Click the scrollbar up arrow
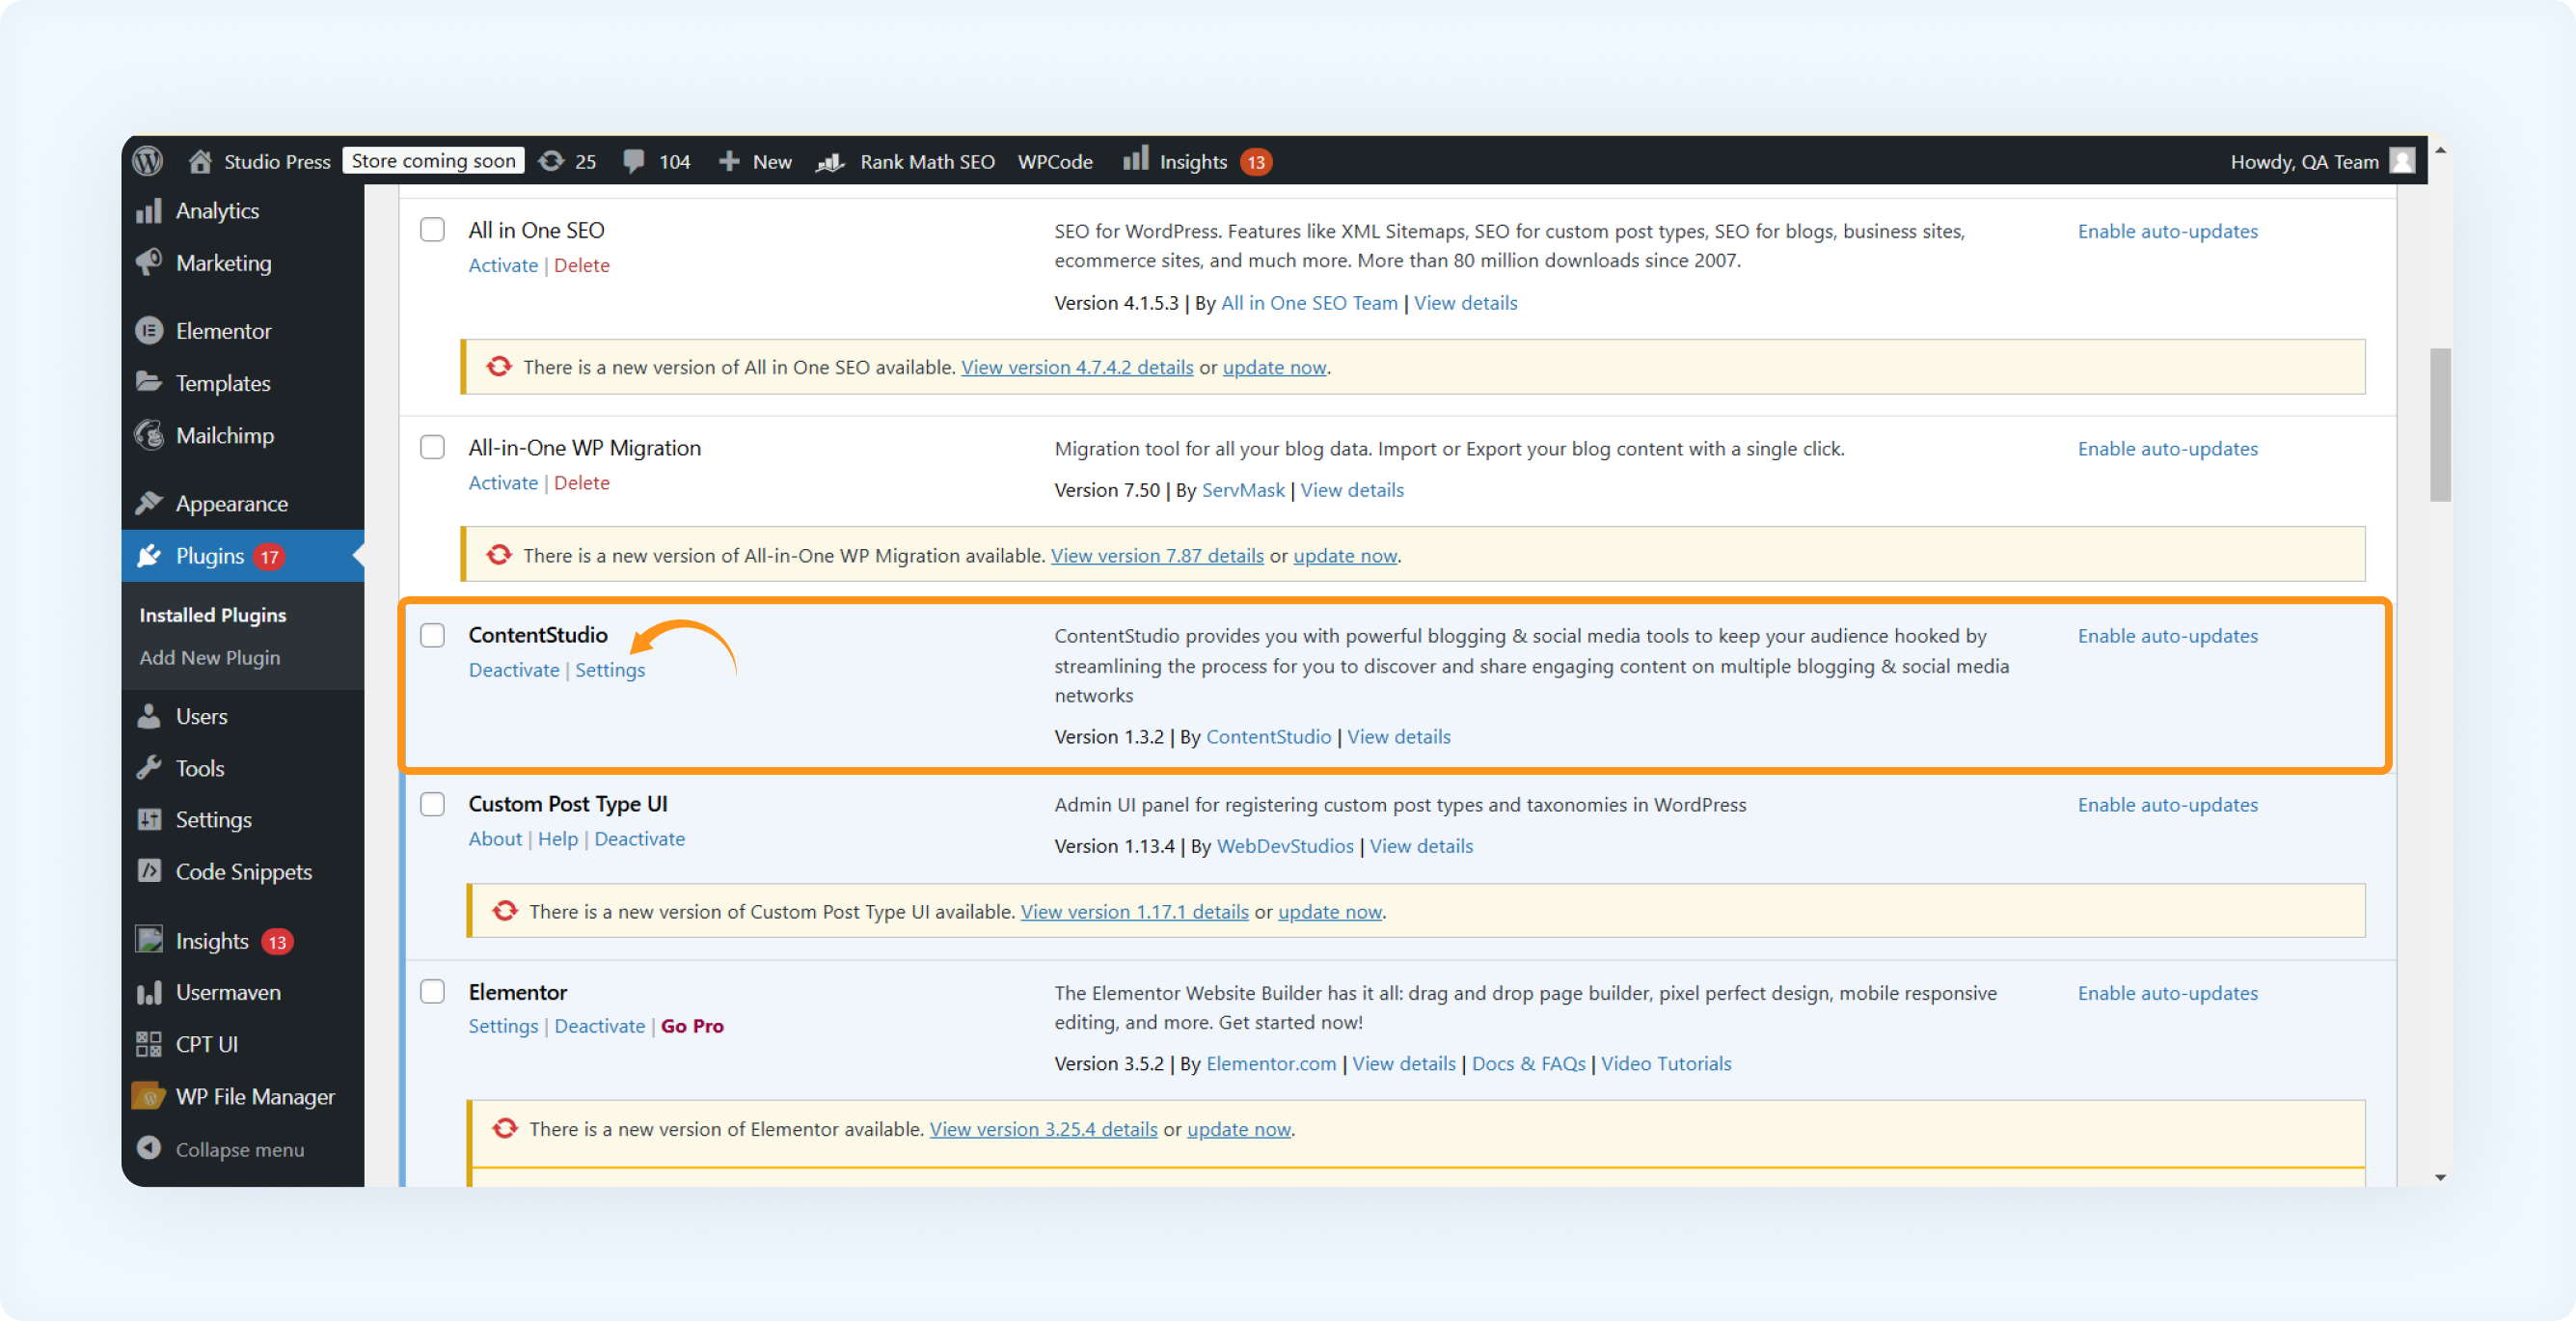Screen dimensions: 2576x1321 click(2440, 150)
